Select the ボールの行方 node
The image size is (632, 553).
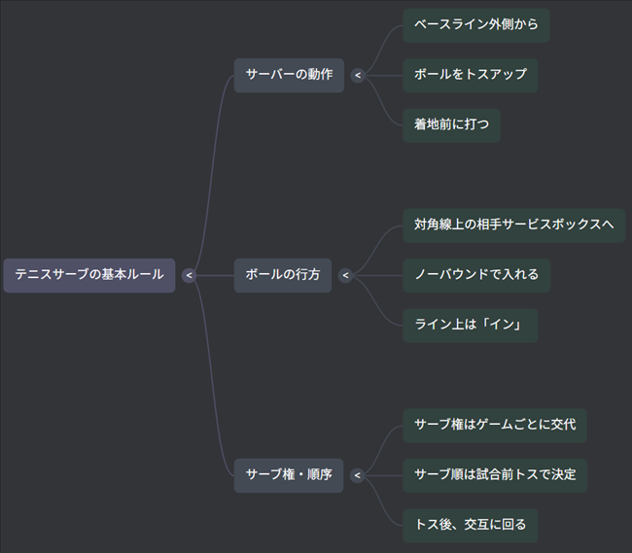point(282,275)
